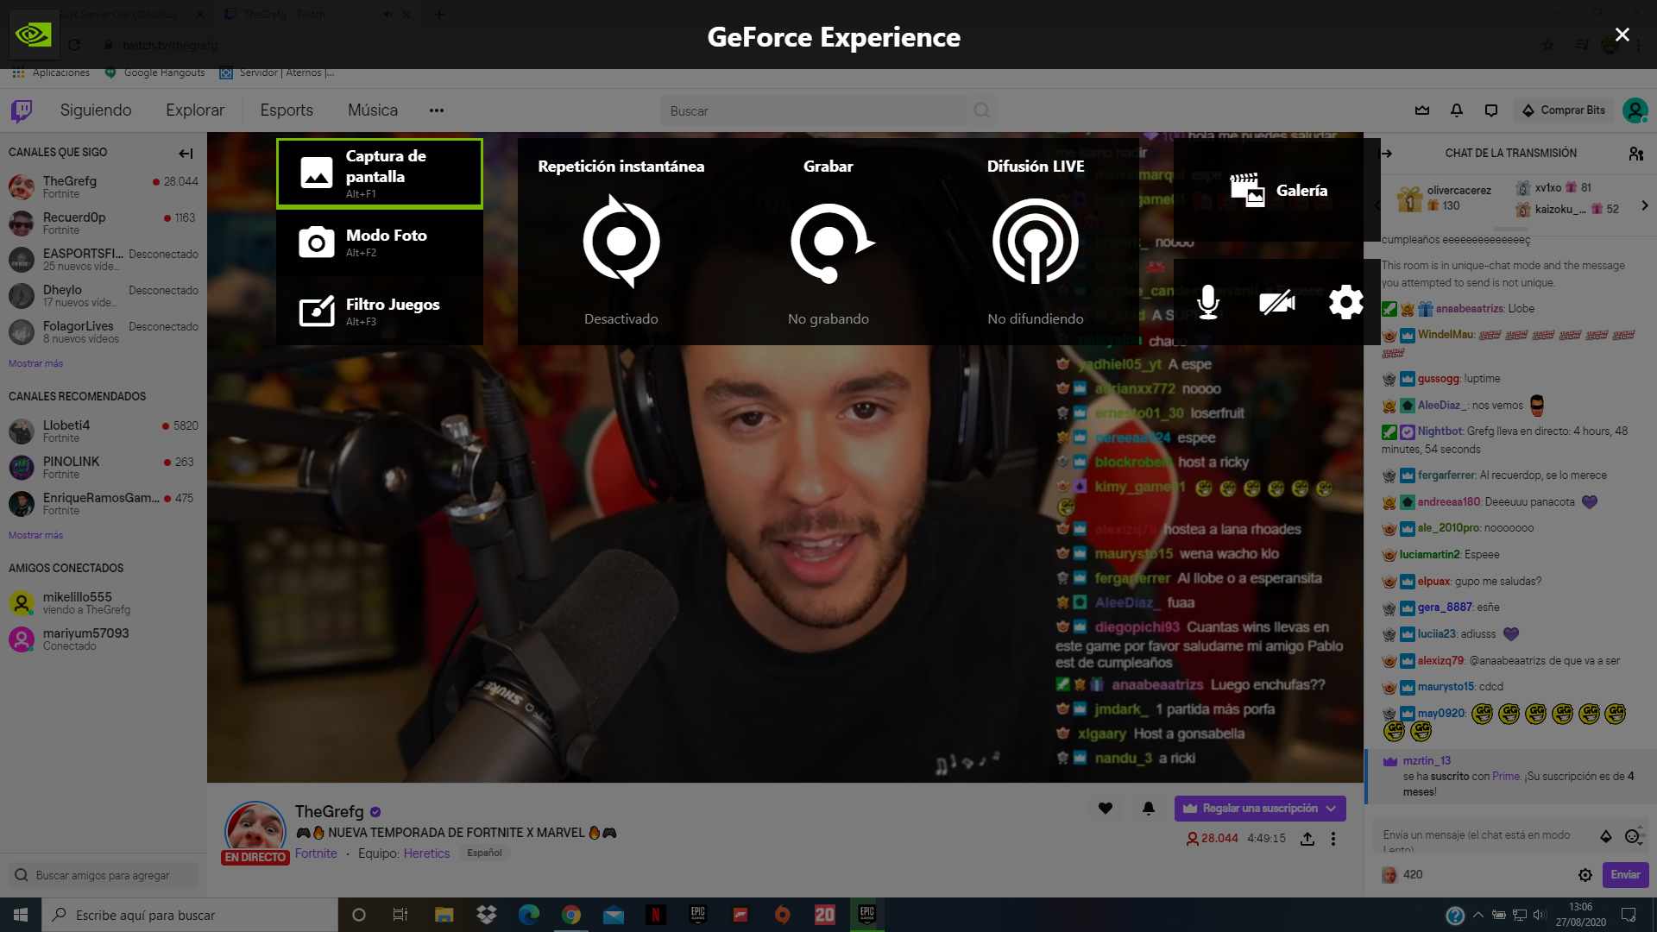Click the Español language tag
Screen dimensions: 1657x932
tap(484, 853)
